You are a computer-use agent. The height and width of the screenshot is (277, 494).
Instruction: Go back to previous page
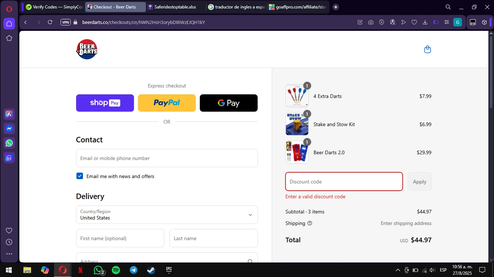[25, 22]
